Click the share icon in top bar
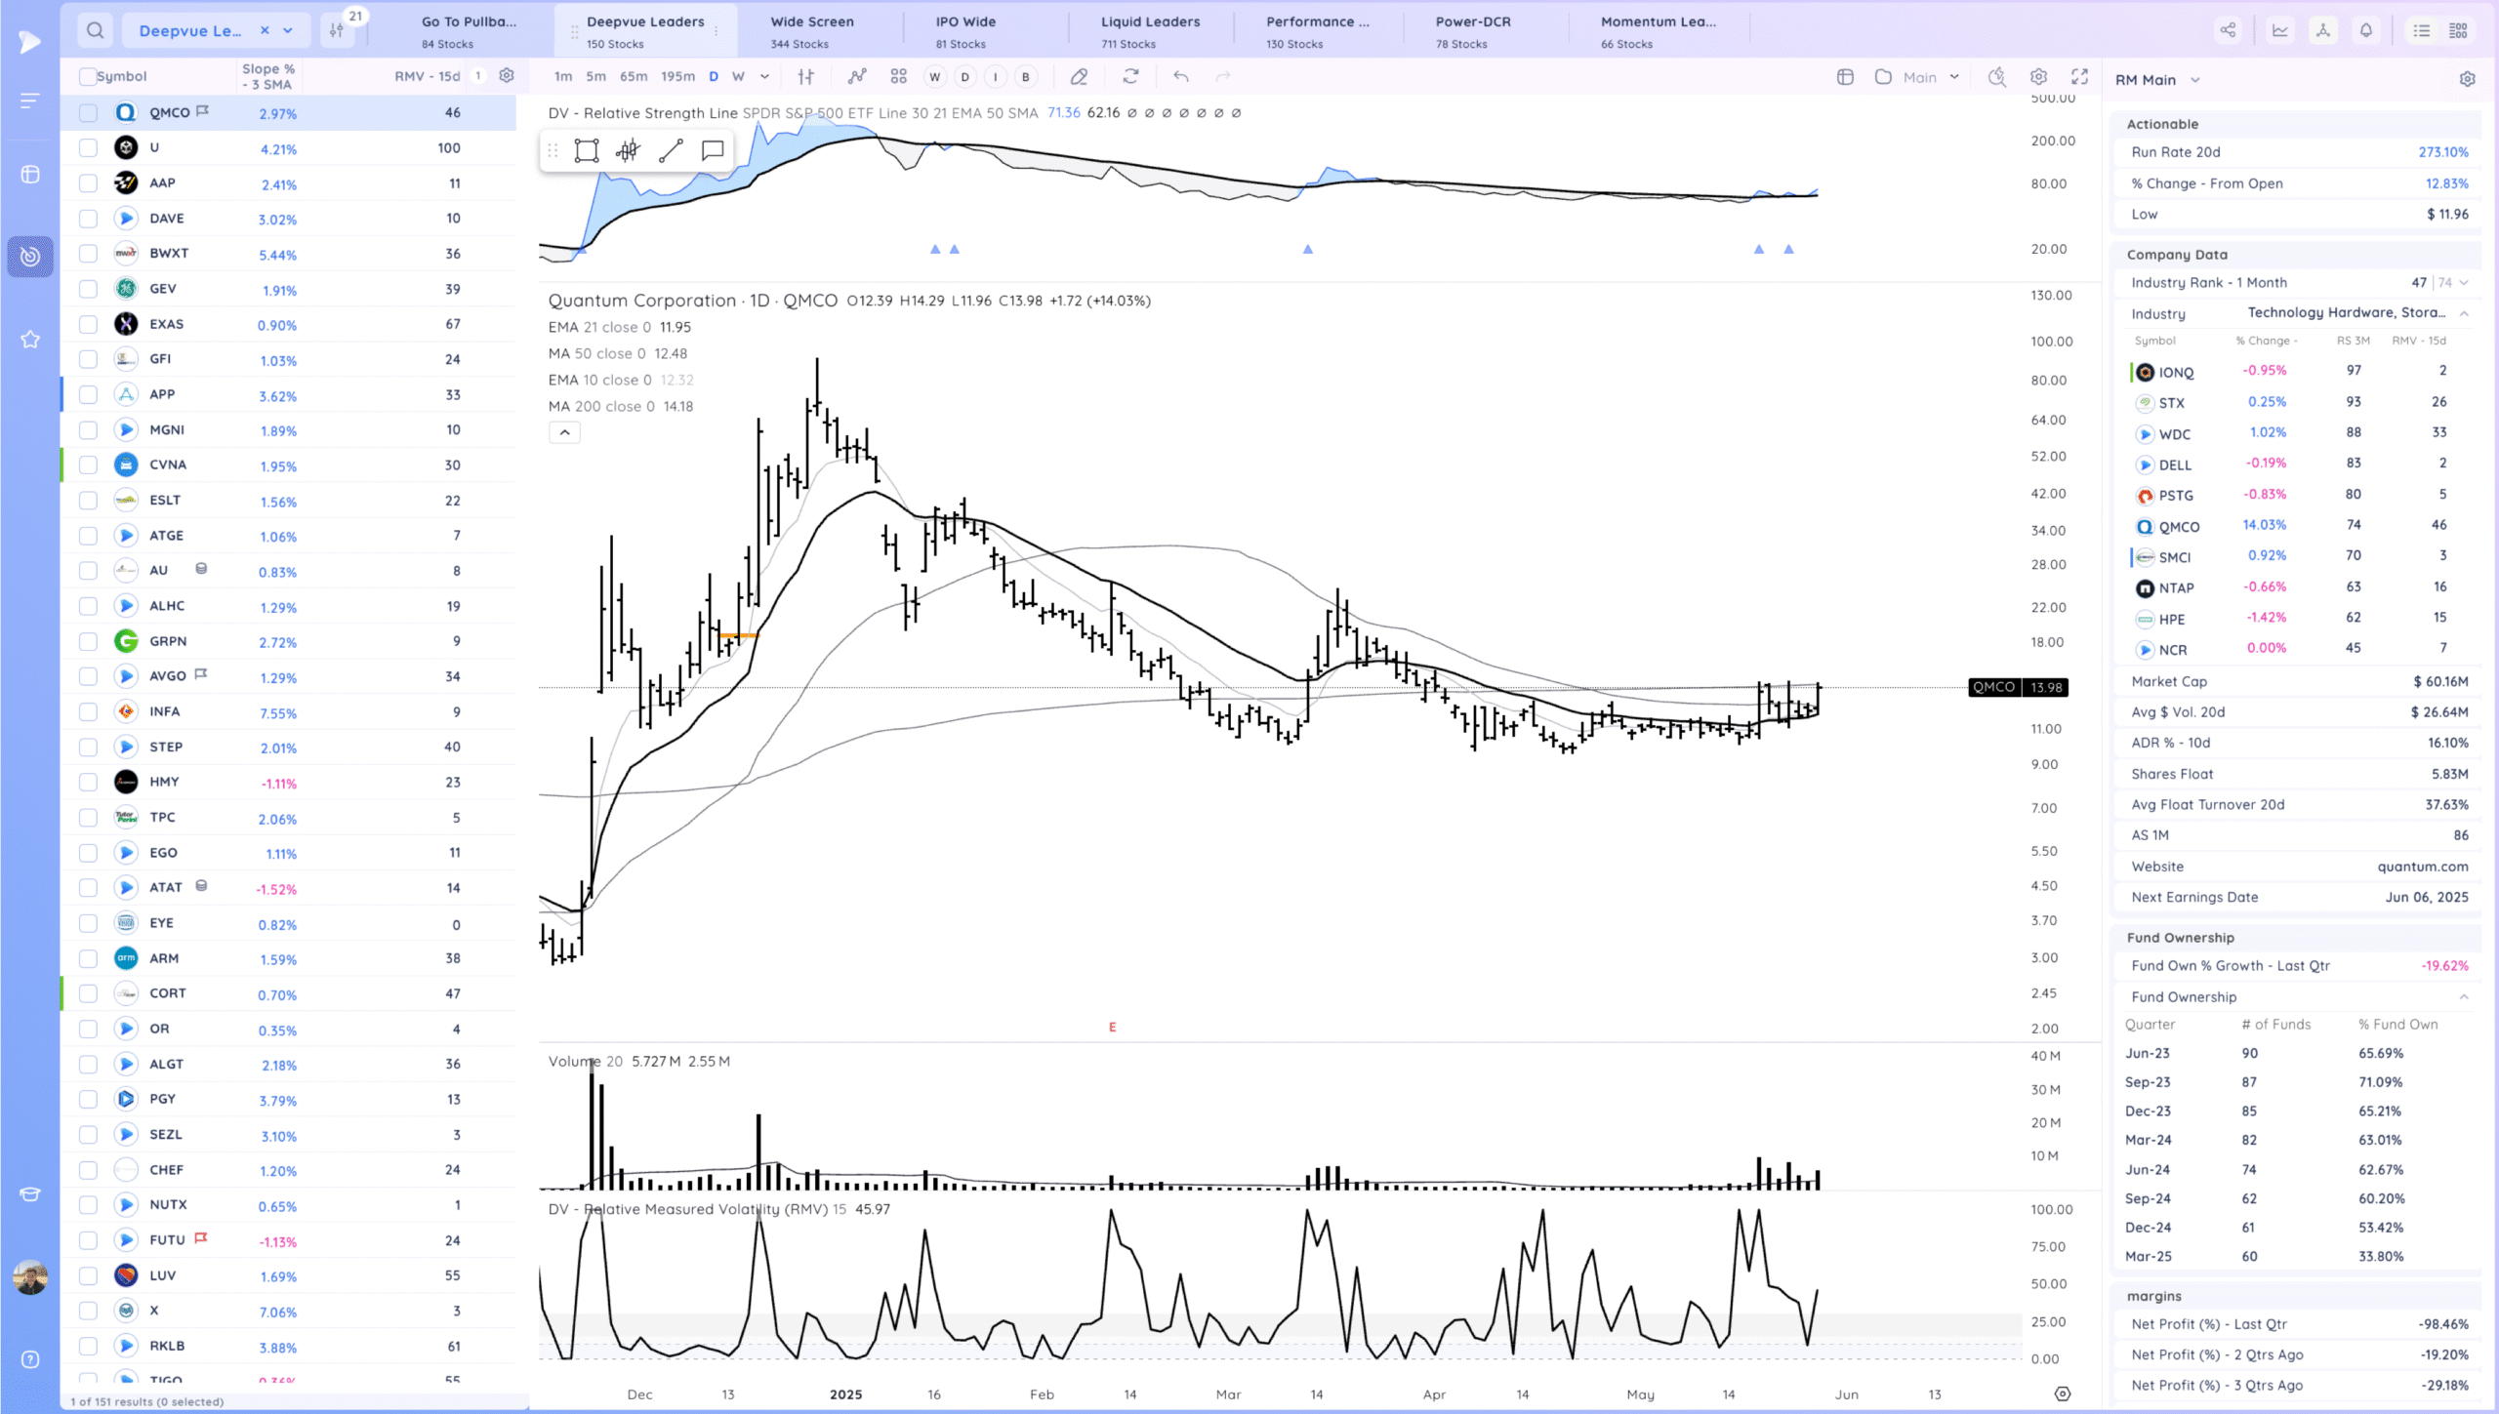 2228,30
